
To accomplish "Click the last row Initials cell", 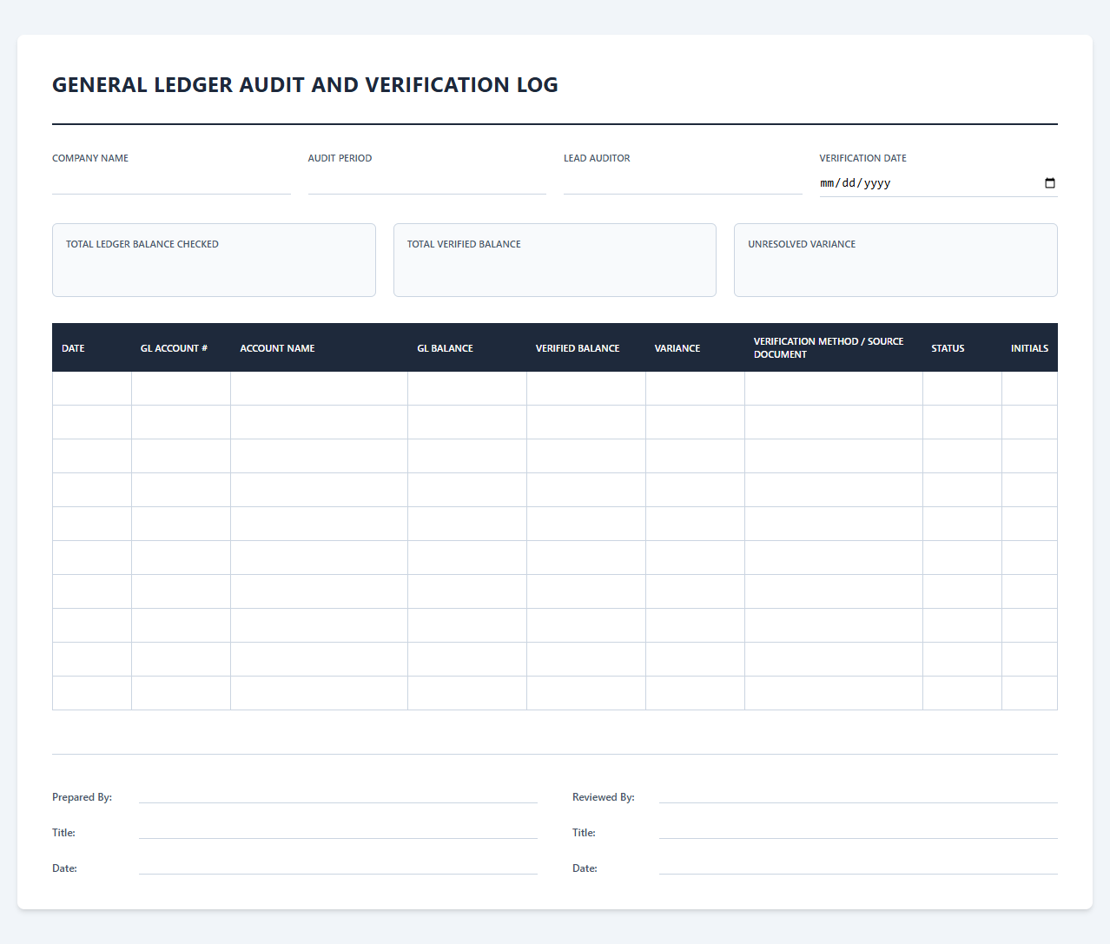I will 1030,693.
